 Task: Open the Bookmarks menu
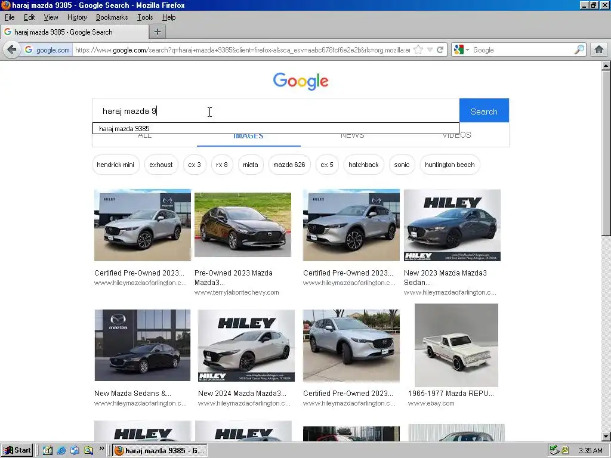point(112,17)
